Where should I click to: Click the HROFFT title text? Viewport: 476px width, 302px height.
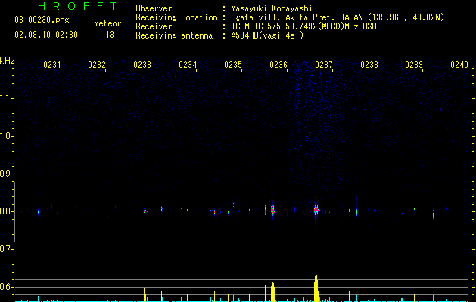[x=78, y=6]
